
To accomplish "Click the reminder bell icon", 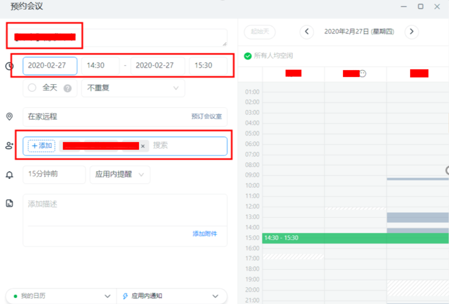I will [x=9, y=175].
